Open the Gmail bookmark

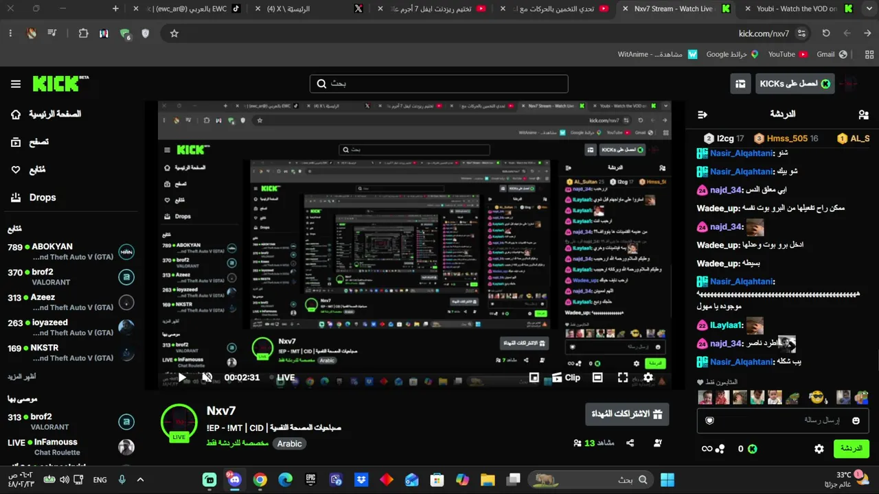click(832, 54)
